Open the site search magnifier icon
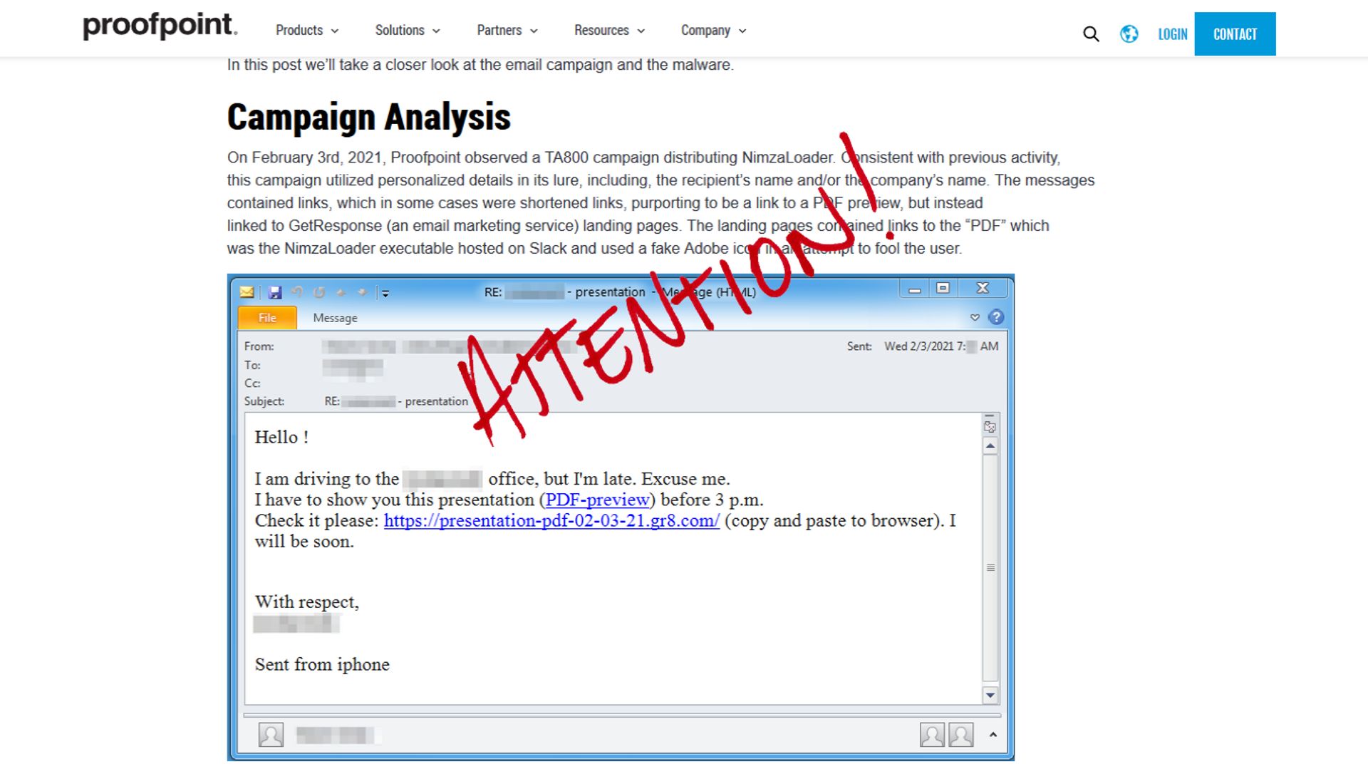The height and width of the screenshot is (769, 1368). coord(1091,33)
